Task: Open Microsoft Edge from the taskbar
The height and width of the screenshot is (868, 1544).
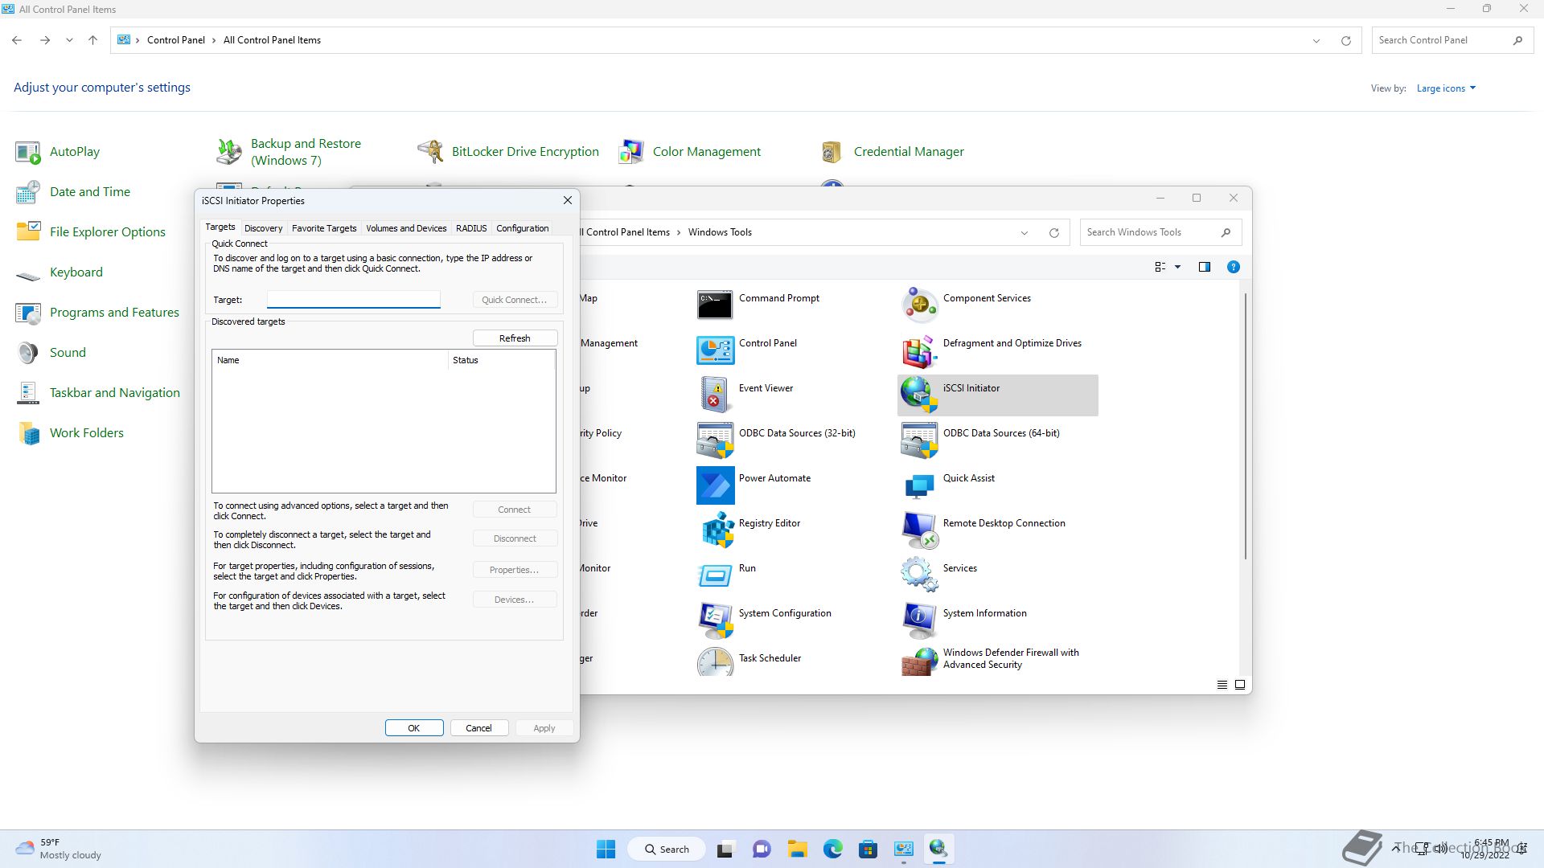Action: click(832, 849)
